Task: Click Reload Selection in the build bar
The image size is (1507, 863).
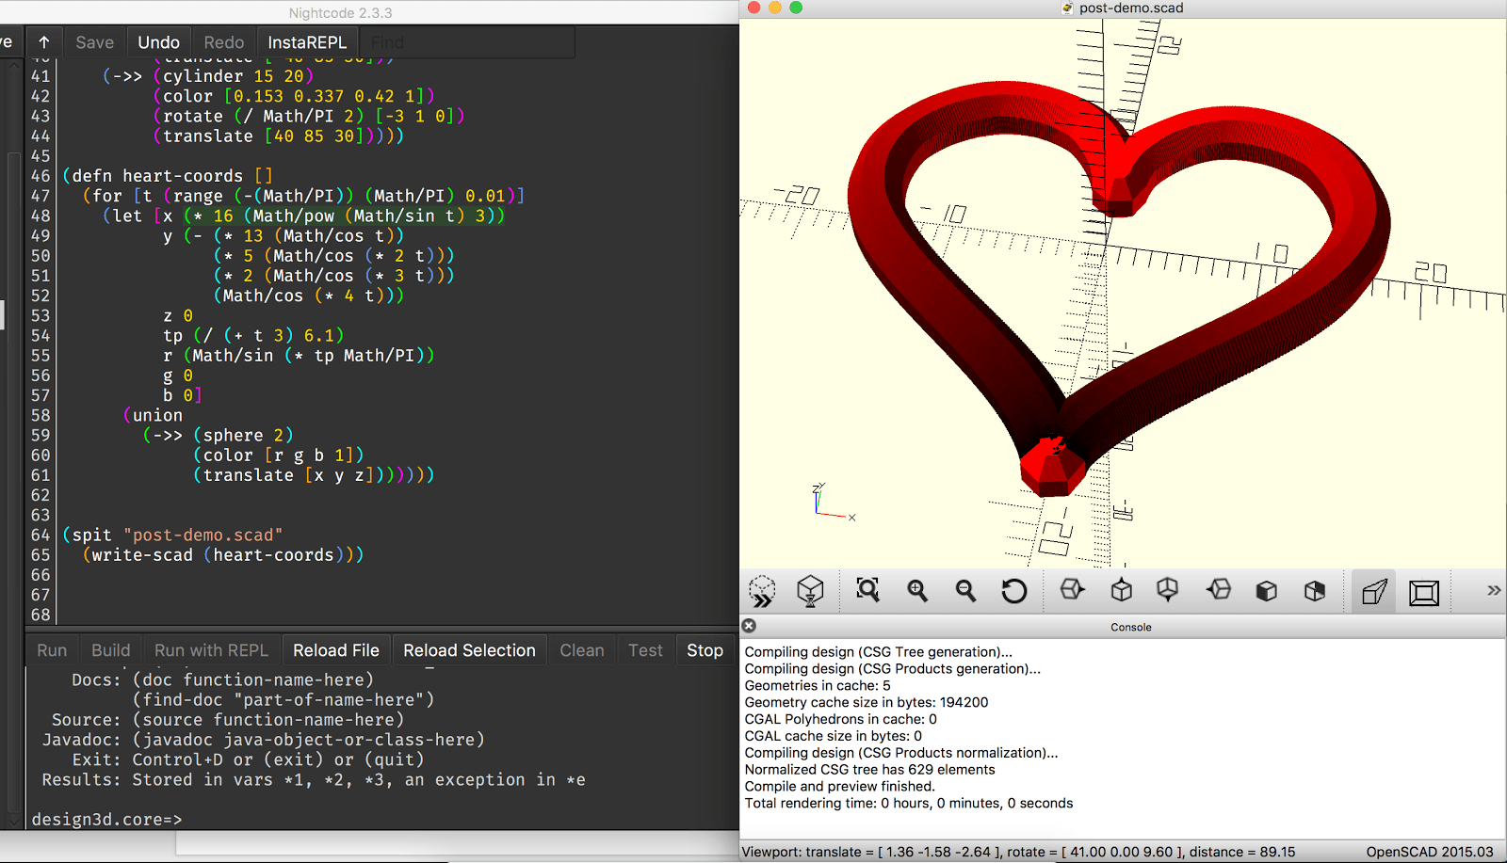Action: coord(469,650)
